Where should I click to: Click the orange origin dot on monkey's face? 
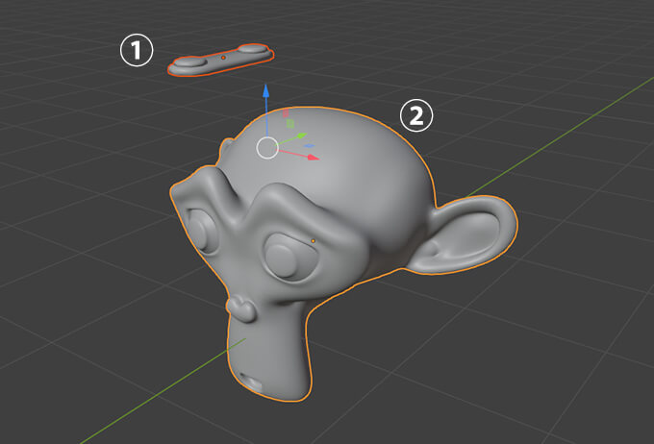click(x=314, y=240)
